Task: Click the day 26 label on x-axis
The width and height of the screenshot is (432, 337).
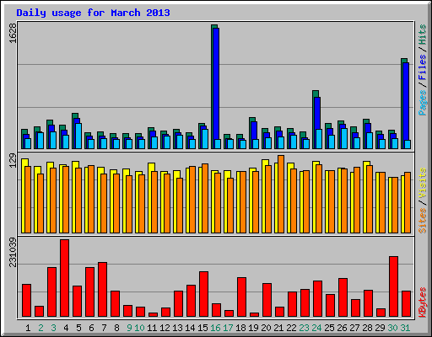Action: point(342,328)
